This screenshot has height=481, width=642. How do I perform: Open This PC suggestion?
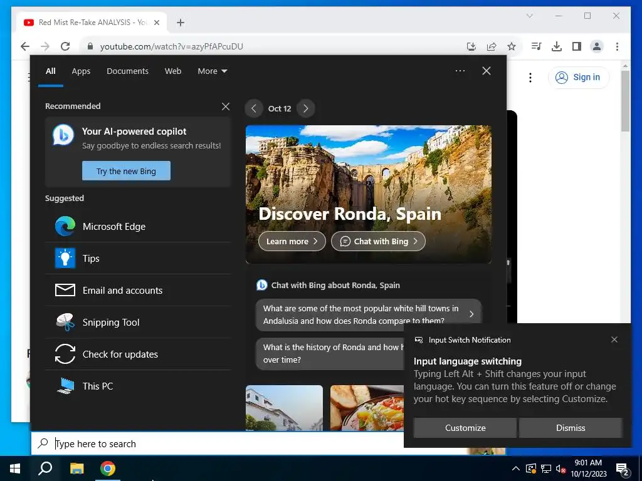coord(138,386)
